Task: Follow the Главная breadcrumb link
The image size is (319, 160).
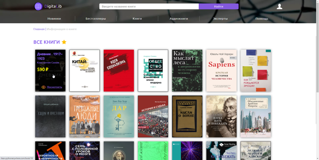Action: coord(39,29)
